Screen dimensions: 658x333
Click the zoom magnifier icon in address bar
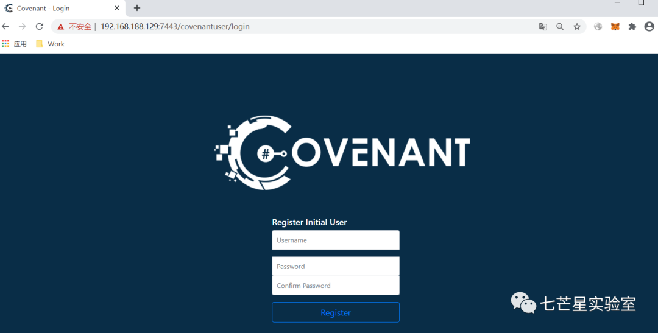[560, 26]
